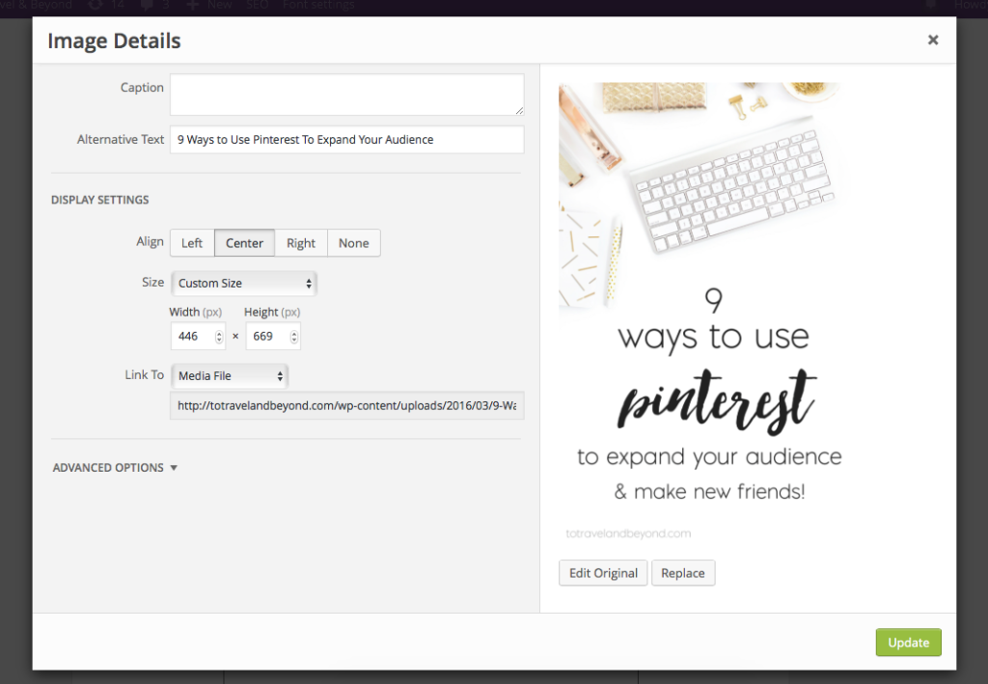
Task: Click the Display Settings heading text
Action: pyautogui.click(x=100, y=200)
